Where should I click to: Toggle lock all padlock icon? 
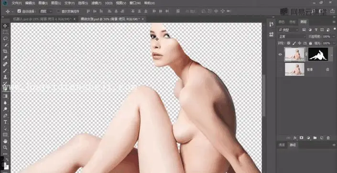pyautogui.click(x=310, y=43)
